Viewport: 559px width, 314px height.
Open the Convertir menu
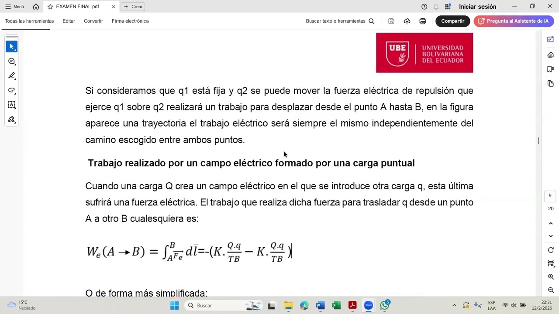93,21
